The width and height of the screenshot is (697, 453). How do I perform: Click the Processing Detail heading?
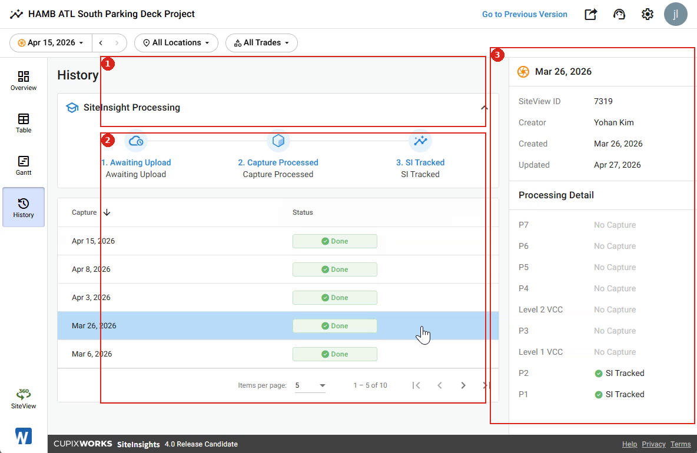pos(556,195)
